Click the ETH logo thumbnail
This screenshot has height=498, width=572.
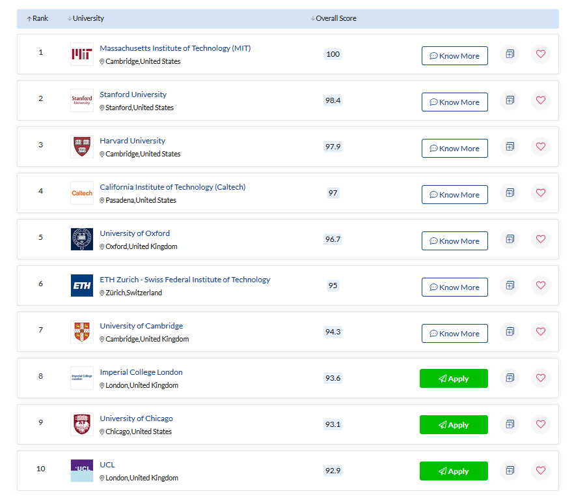(x=82, y=286)
